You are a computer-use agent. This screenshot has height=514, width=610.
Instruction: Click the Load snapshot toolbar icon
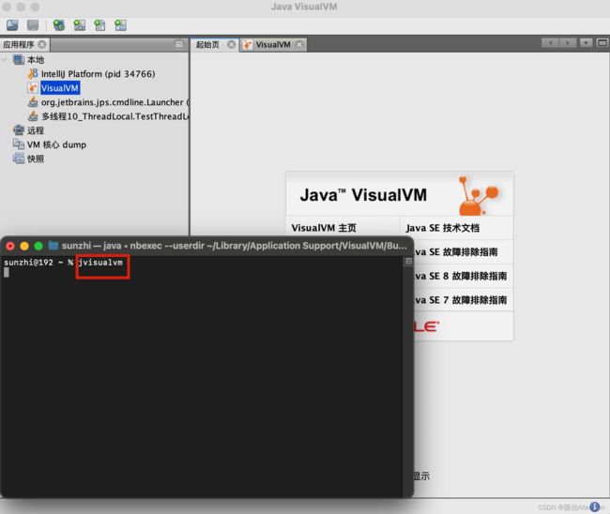coord(12,25)
